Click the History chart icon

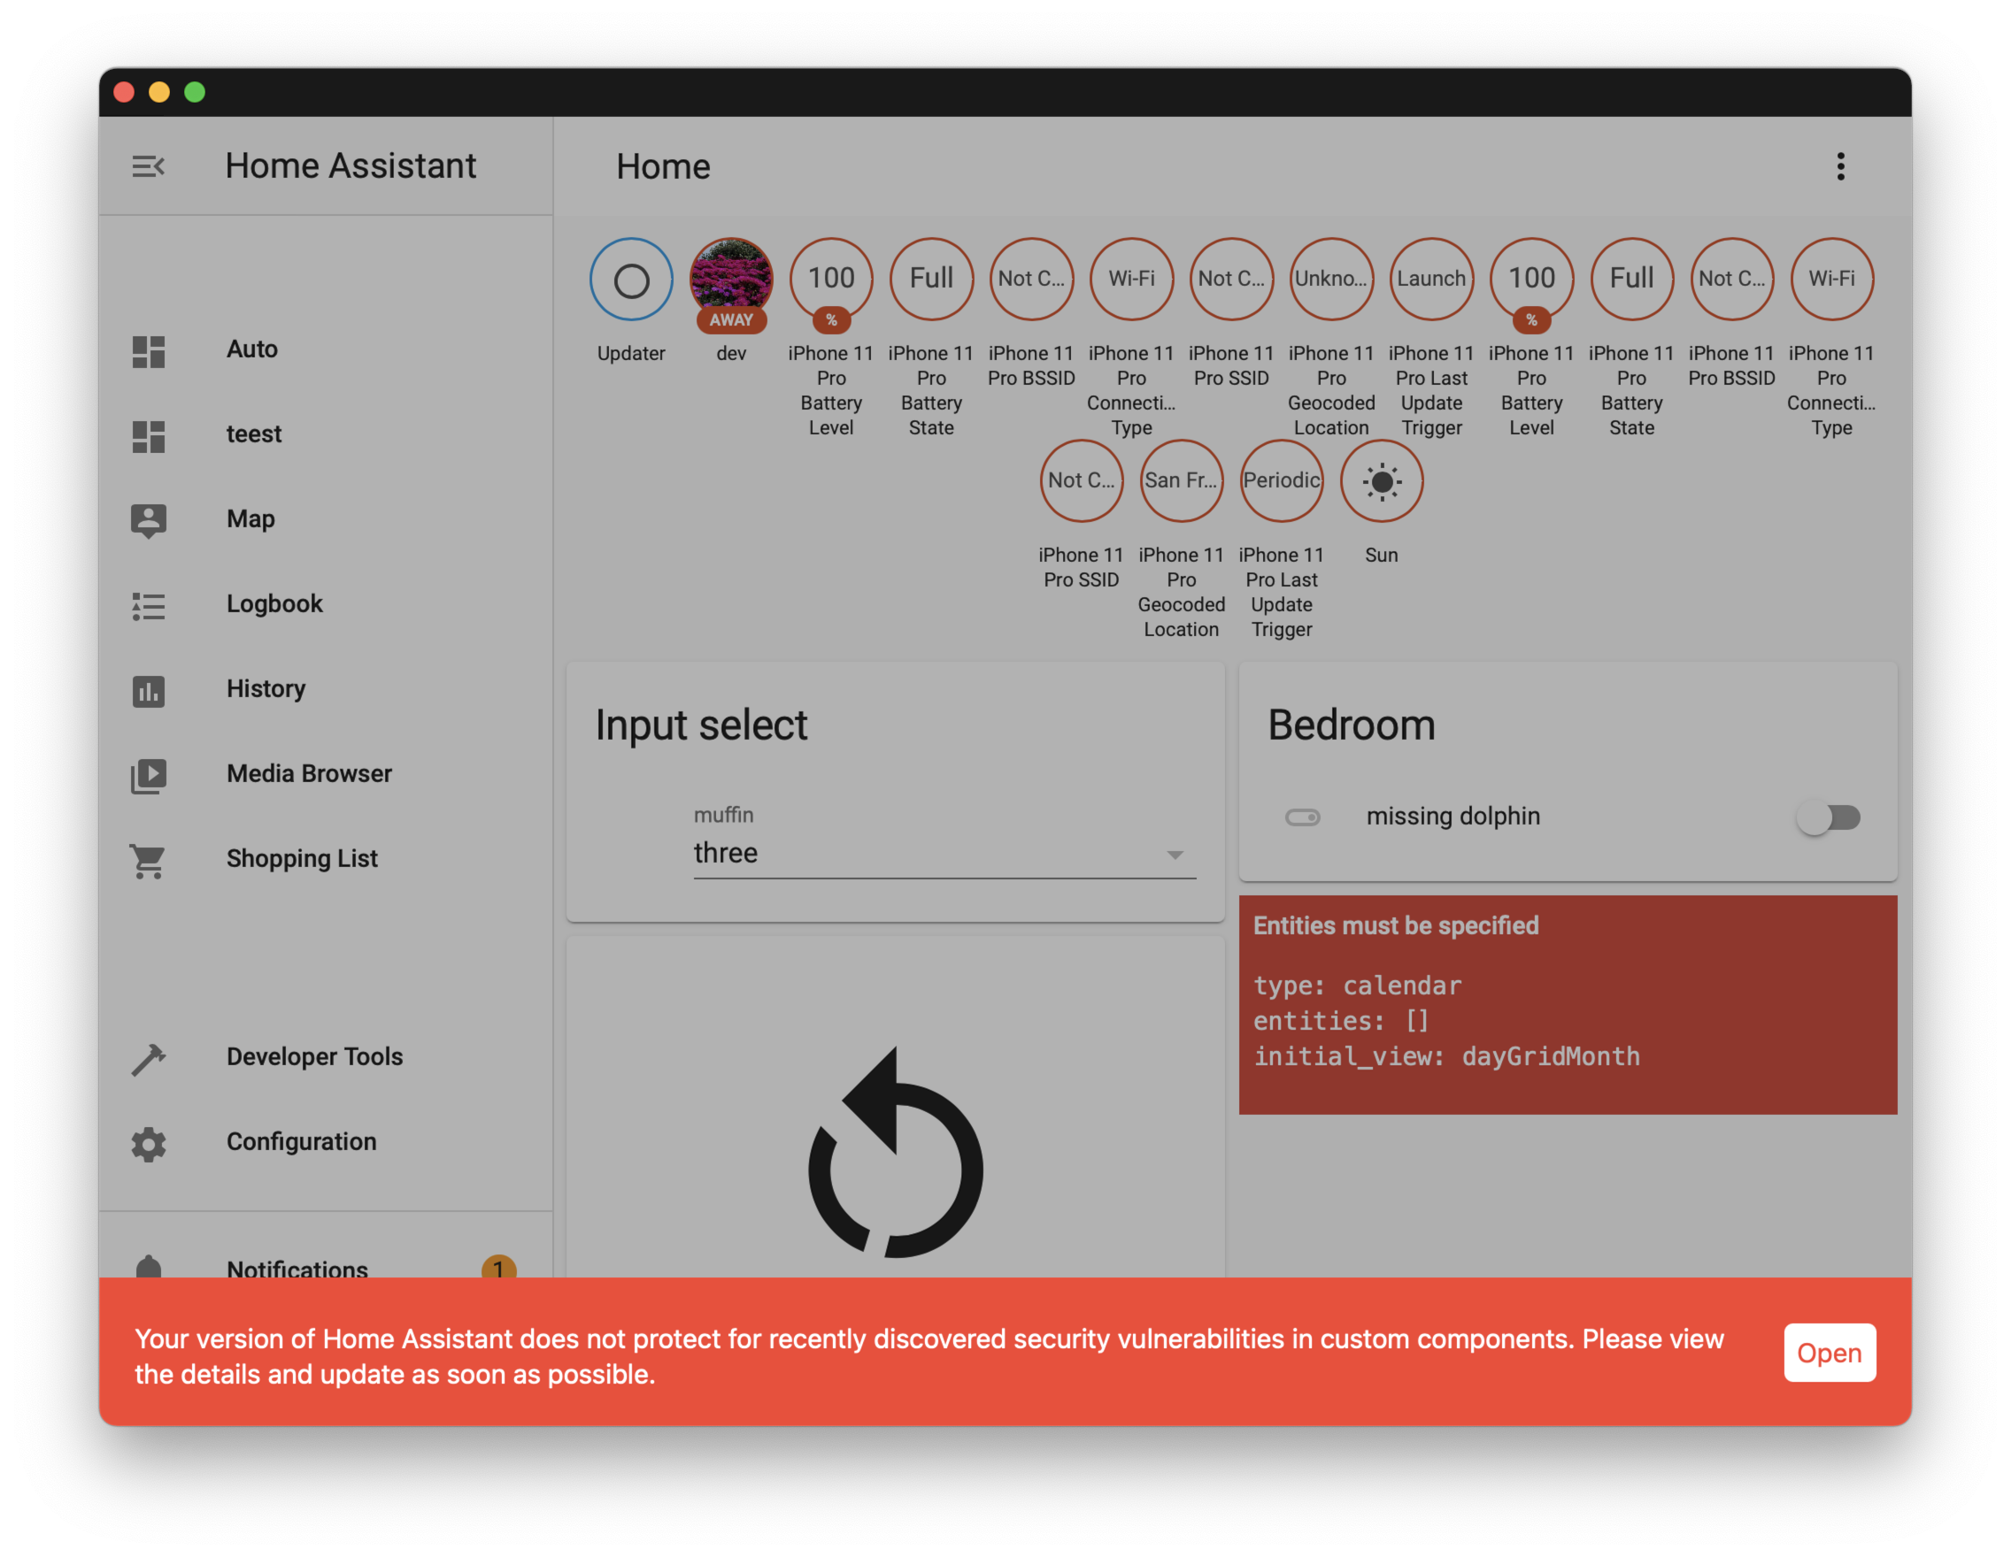coord(148,690)
